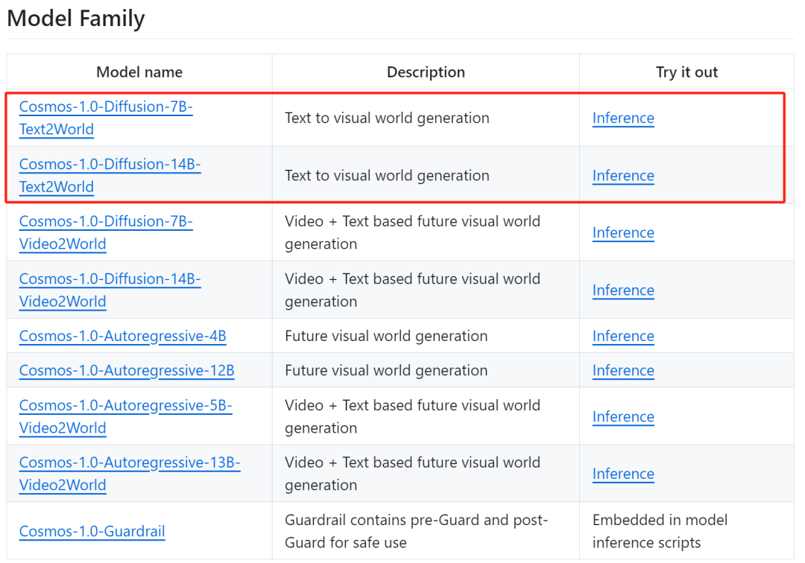805x563 pixels.
Task: Open the Cosmos-1.0-Diffusion-7B-Text2World model link
Action: [x=106, y=107]
